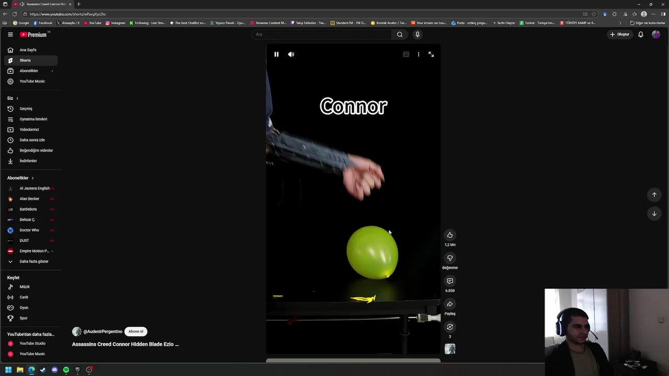Click the Abone ol subscribe button
Image resolution: width=669 pixels, height=376 pixels.
pyautogui.click(x=136, y=332)
